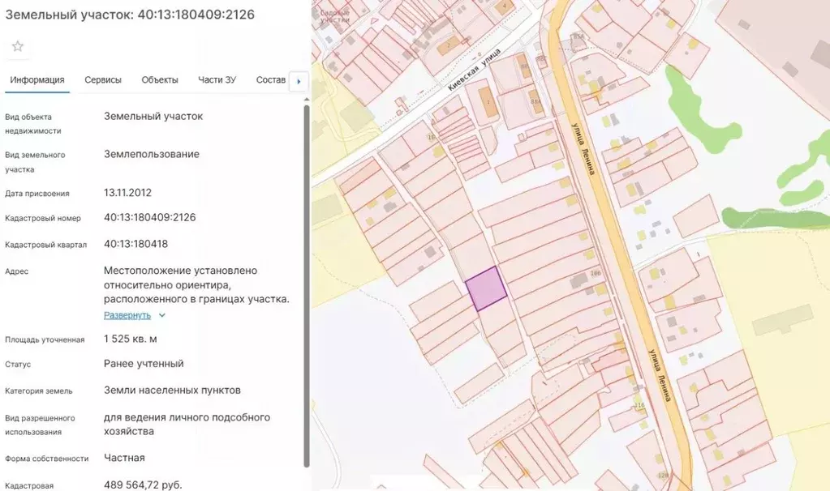Select the Состав tab
830x491 pixels.
click(x=270, y=79)
